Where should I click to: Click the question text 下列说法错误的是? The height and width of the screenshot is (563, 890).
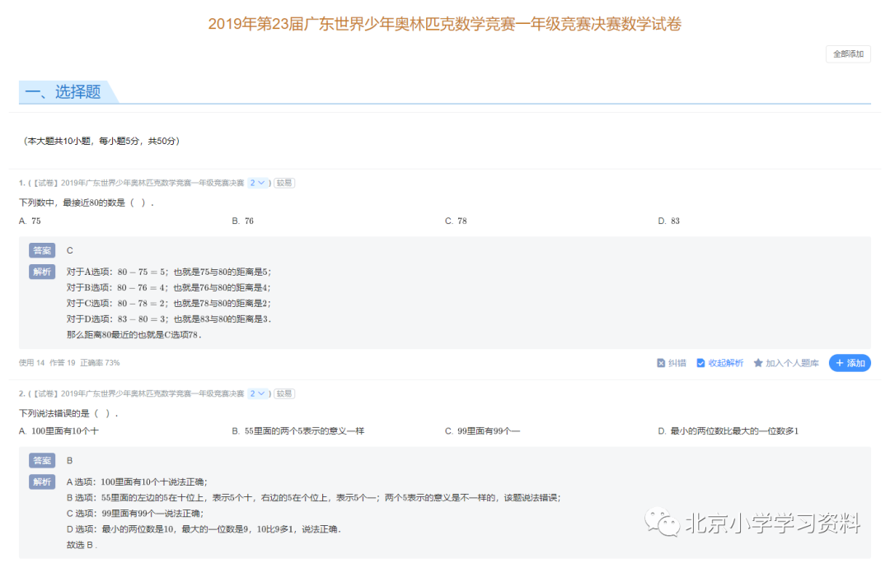point(68,413)
